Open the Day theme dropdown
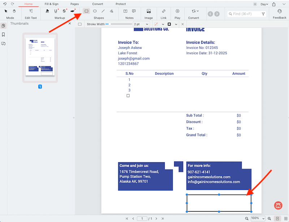This screenshot has width=289, height=222. tap(264, 4)
